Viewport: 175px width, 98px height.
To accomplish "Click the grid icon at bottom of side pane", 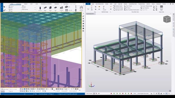I will point(83,31).
